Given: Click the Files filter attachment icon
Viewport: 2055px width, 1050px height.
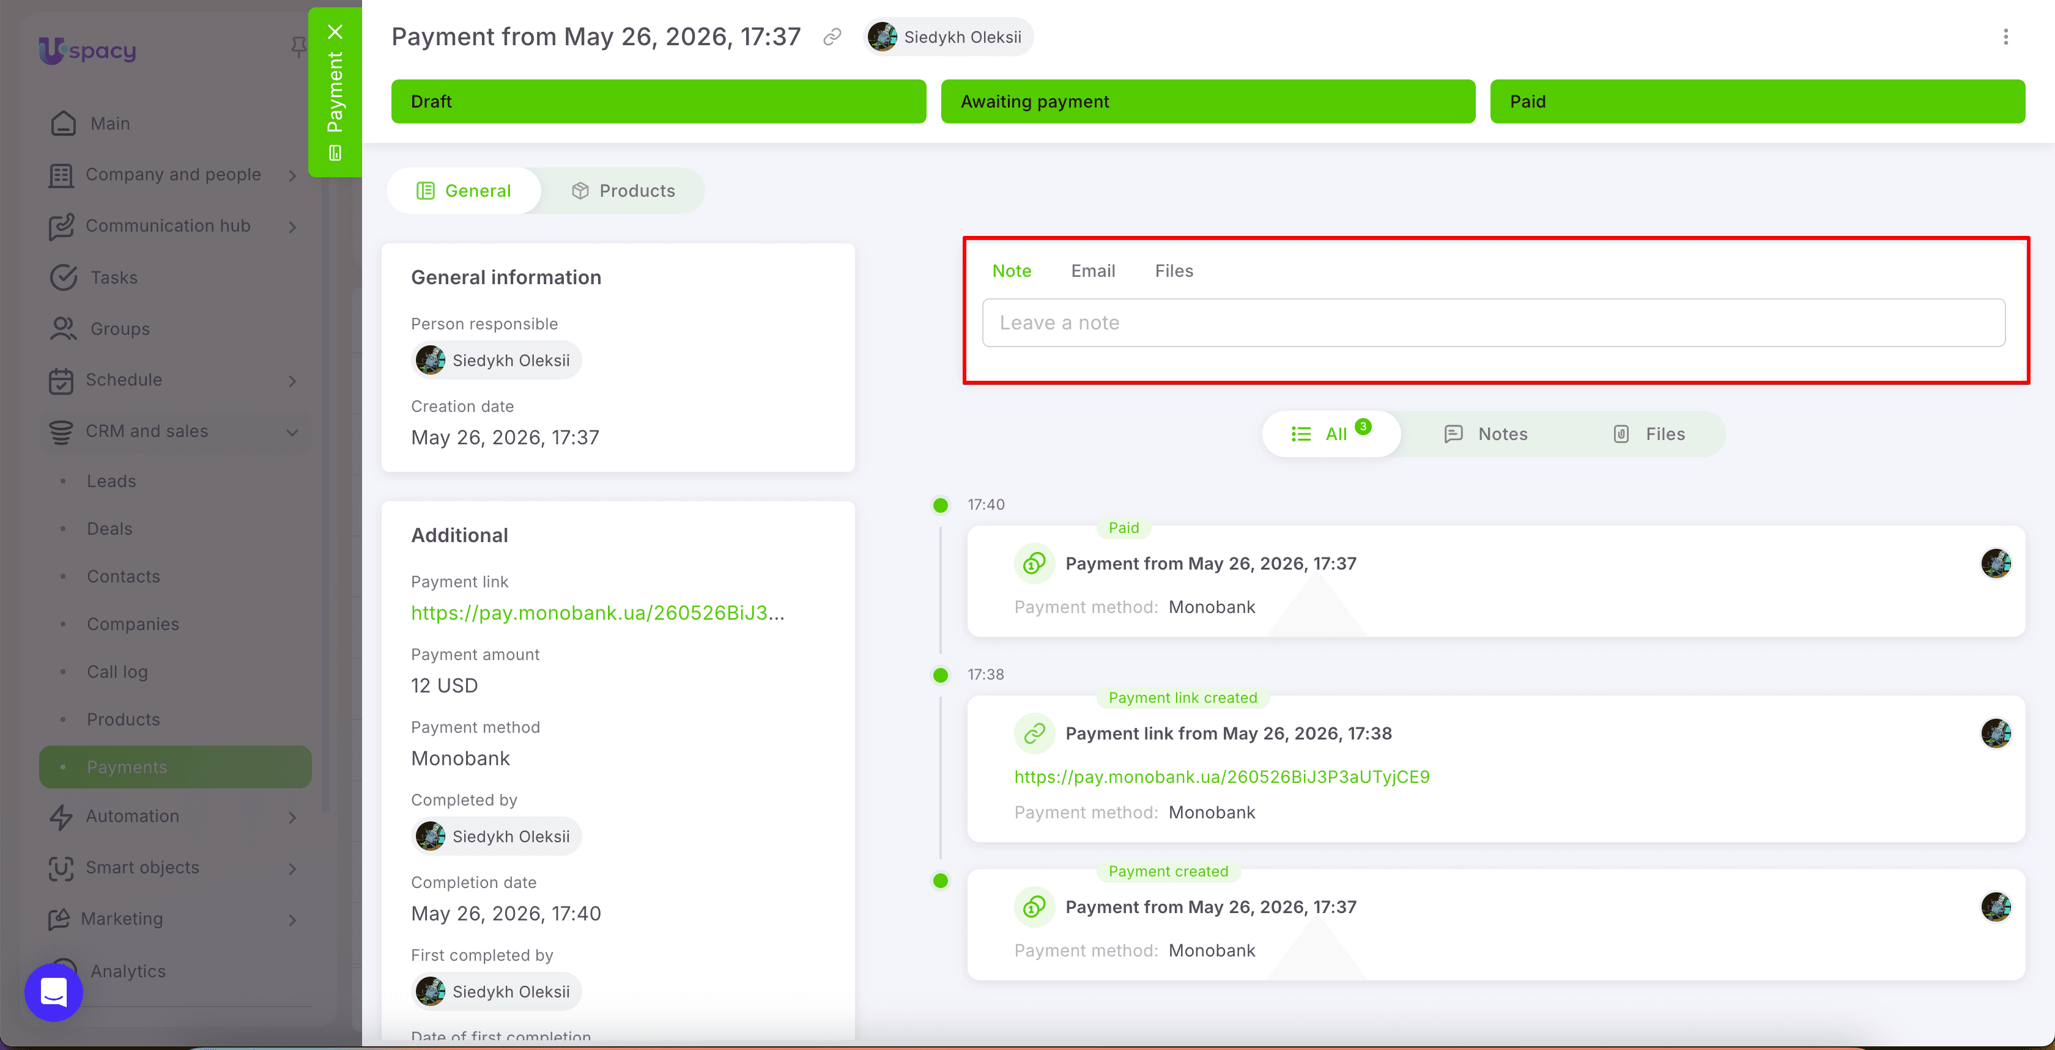Looking at the screenshot, I should [1621, 434].
